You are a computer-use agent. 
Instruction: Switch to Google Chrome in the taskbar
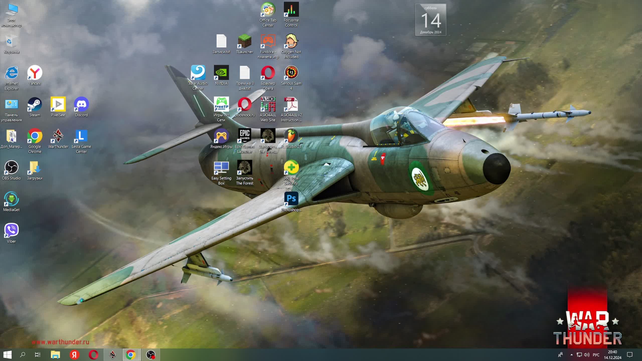131,354
